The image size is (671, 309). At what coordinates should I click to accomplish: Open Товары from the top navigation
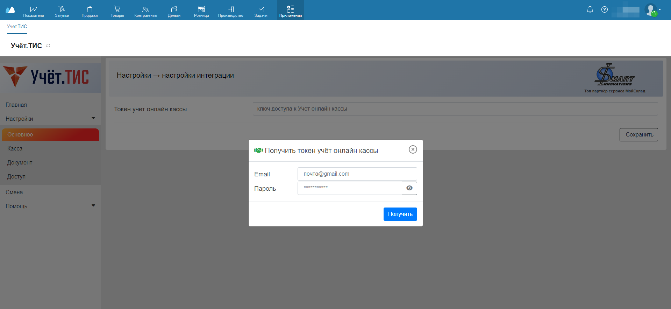click(x=117, y=10)
